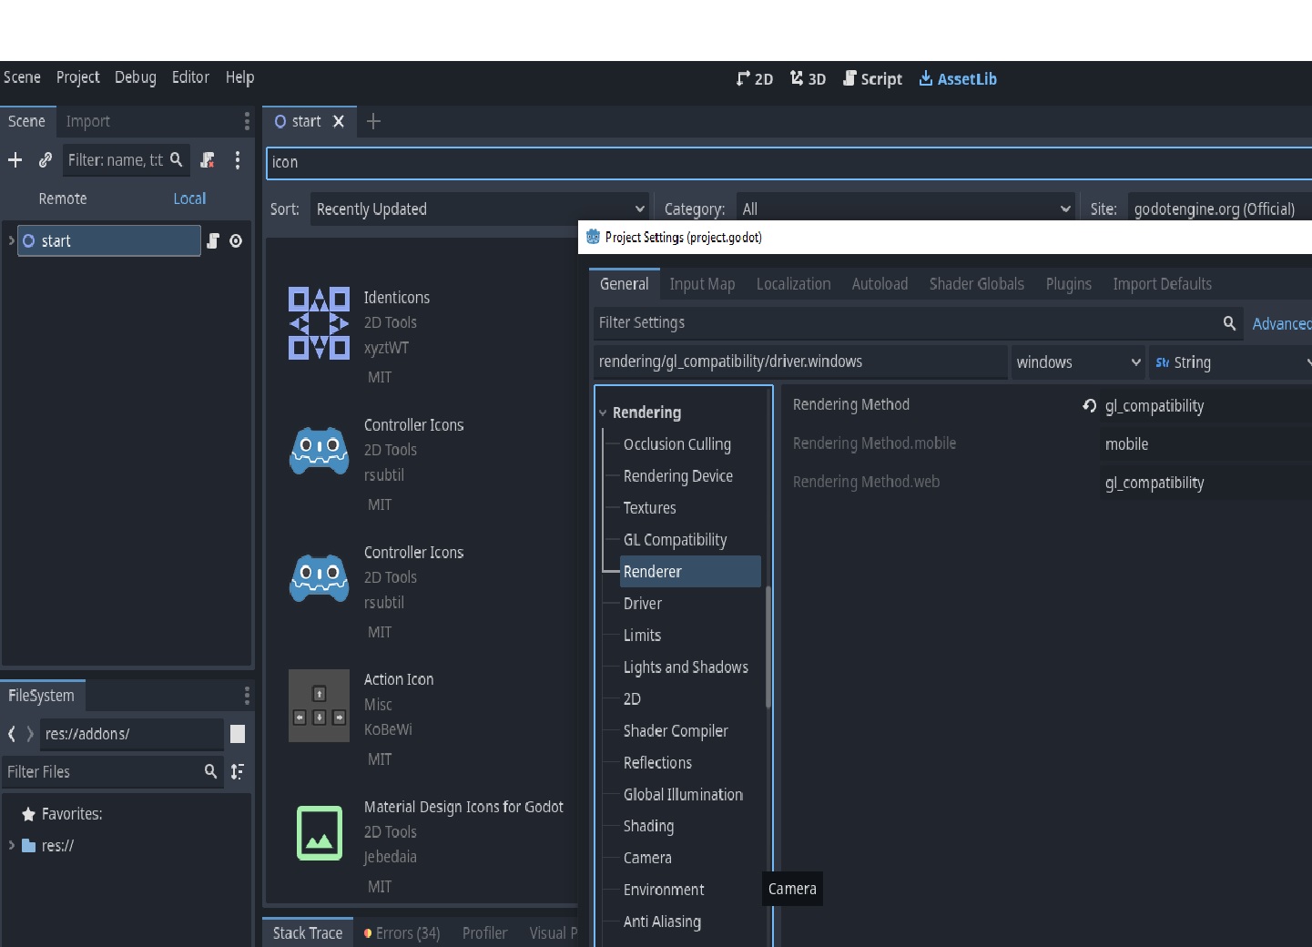
Task: Click the FileSystem sort files icon
Action: pos(238,772)
